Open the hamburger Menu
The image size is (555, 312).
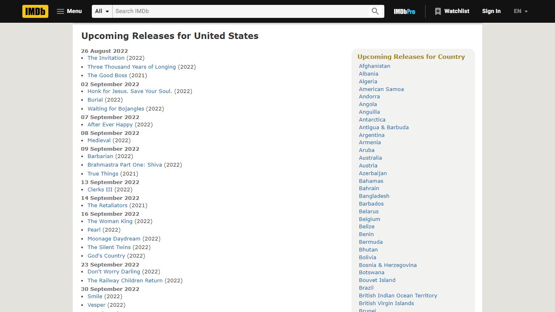point(69,11)
